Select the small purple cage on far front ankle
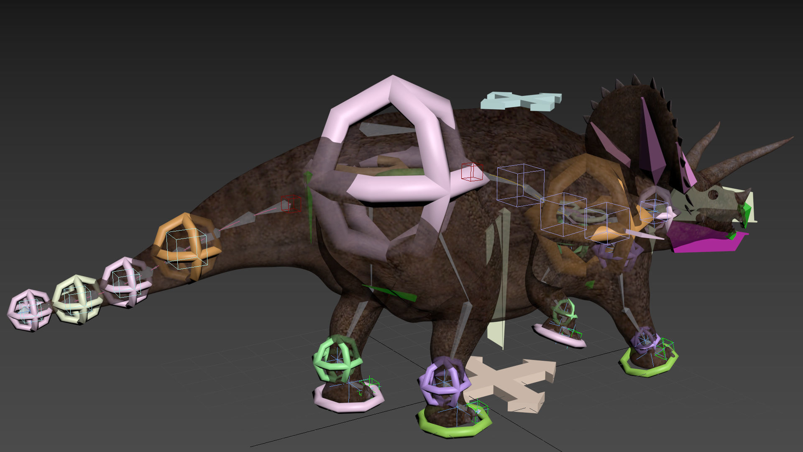The width and height of the screenshot is (803, 452). (x=645, y=339)
